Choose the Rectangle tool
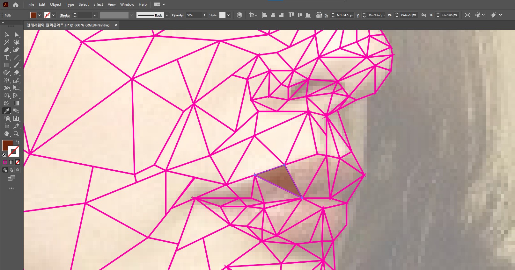 [7, 65]
